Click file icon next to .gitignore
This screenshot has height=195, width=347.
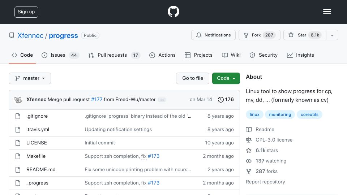point(18,116)
